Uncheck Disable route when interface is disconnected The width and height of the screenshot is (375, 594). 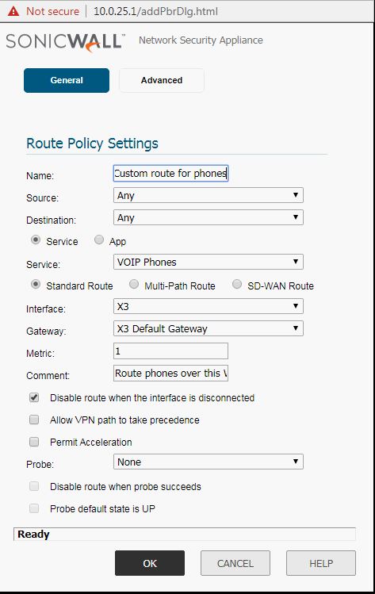click(x=34, y=398)
